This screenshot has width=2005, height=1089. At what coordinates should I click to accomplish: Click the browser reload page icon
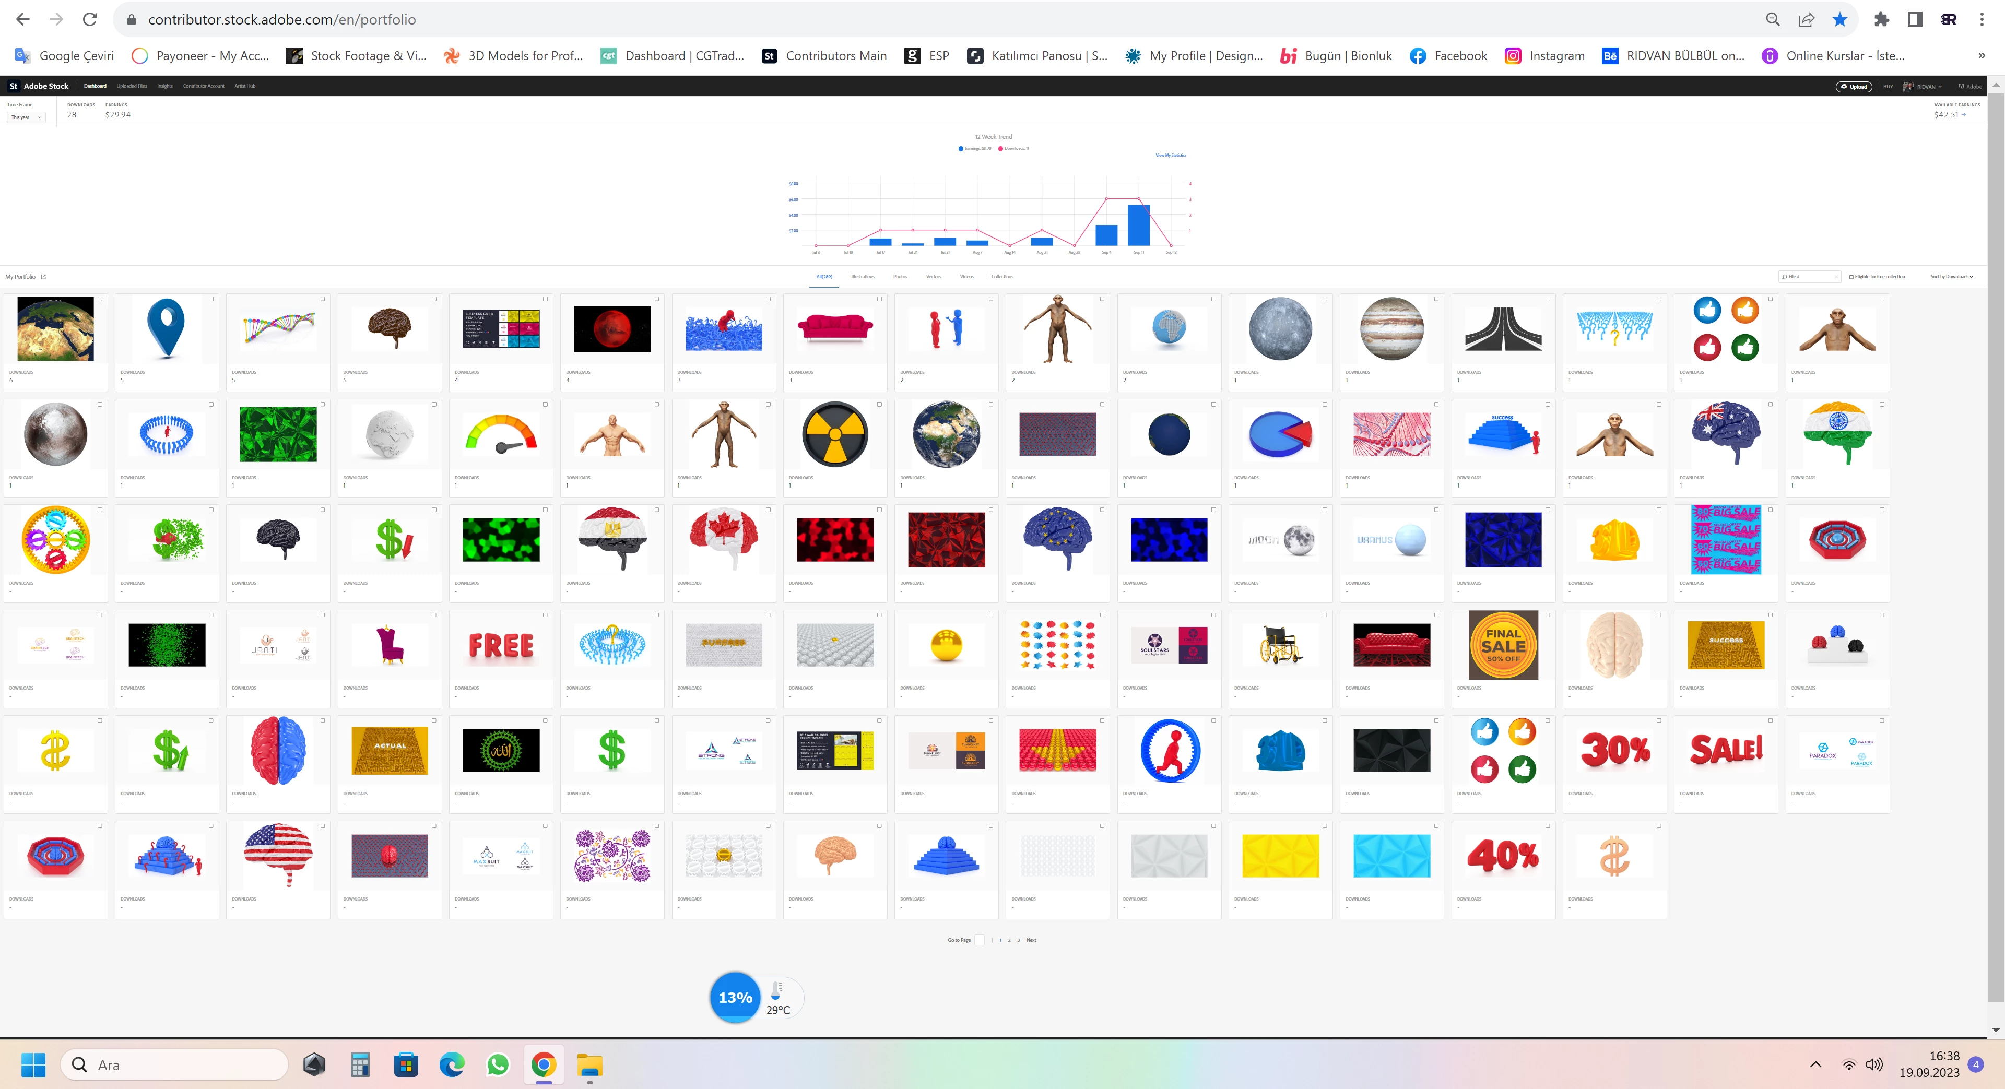90,19
